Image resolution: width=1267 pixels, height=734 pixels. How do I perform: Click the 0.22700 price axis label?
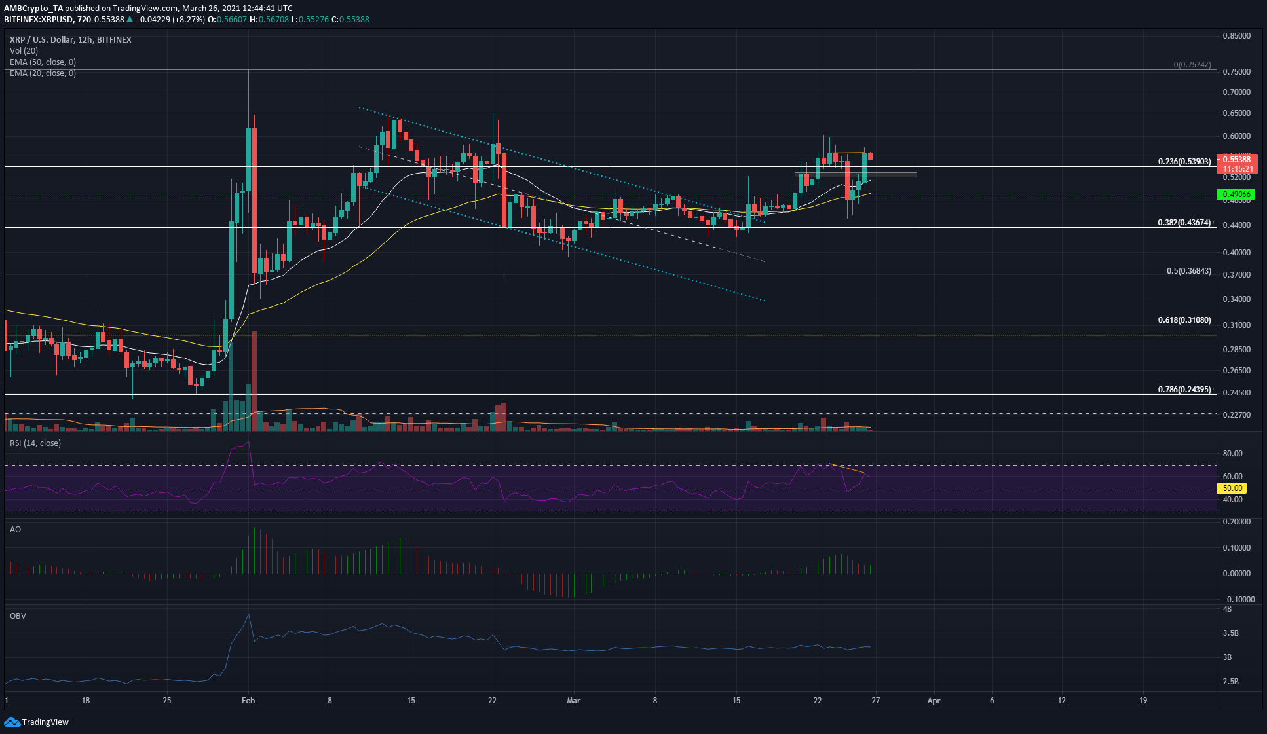[1236, 414]
